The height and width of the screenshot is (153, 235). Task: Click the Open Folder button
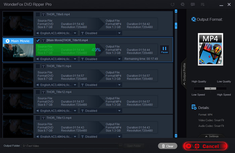pos(134,146)
